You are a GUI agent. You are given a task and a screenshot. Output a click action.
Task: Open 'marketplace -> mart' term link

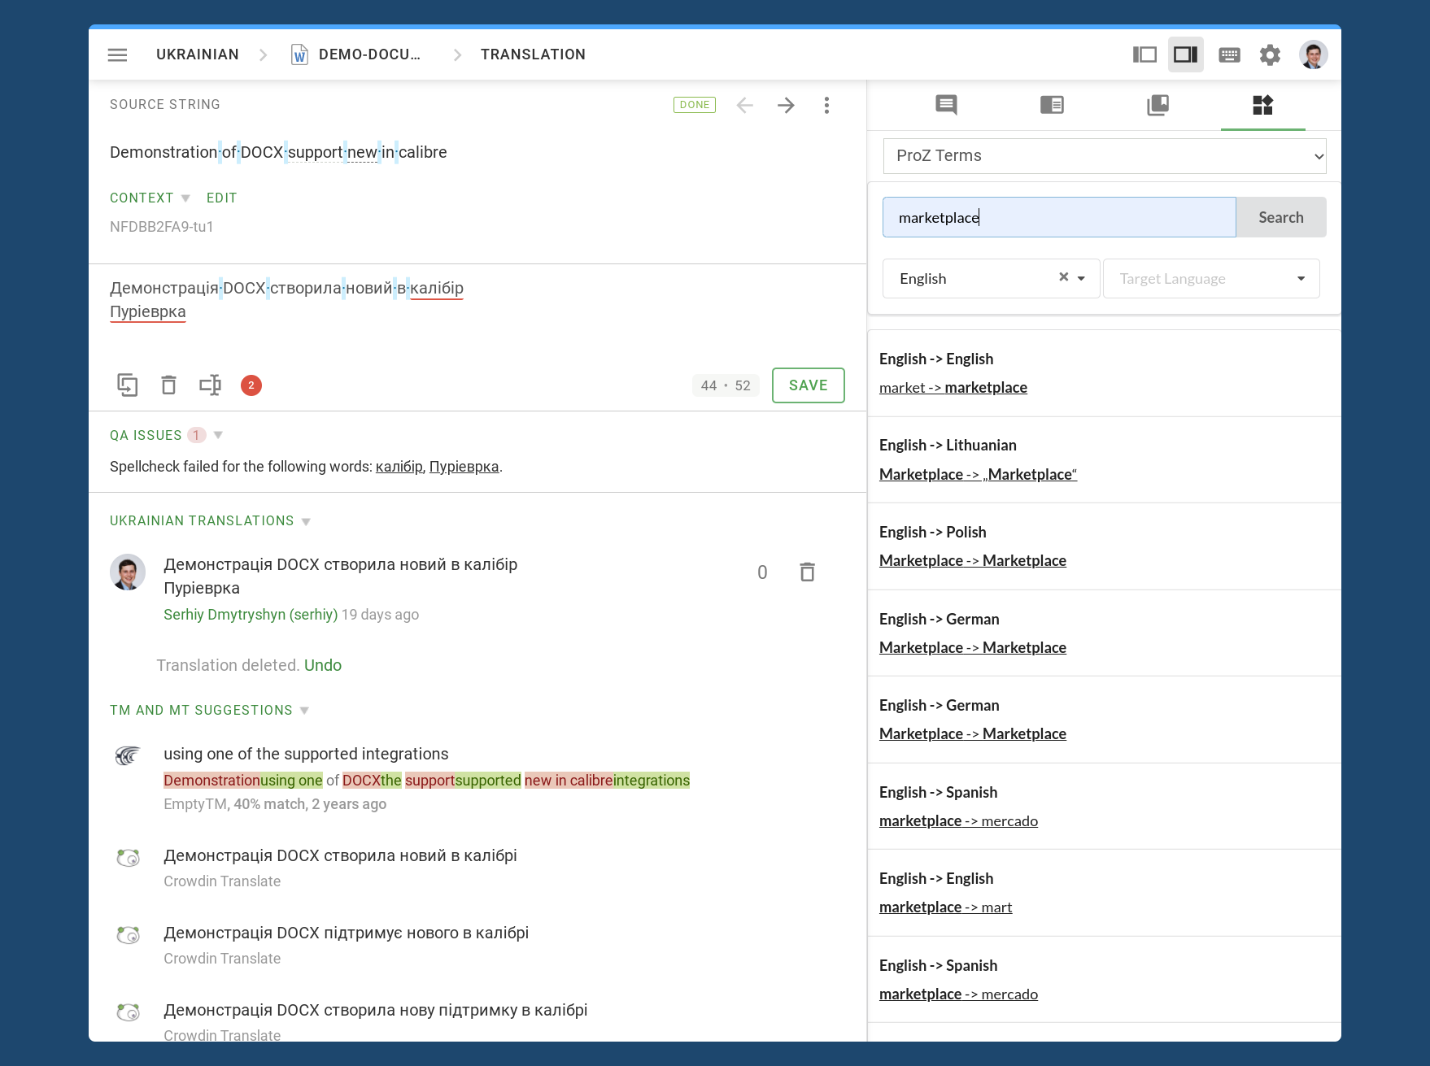[x=945, y=907]
